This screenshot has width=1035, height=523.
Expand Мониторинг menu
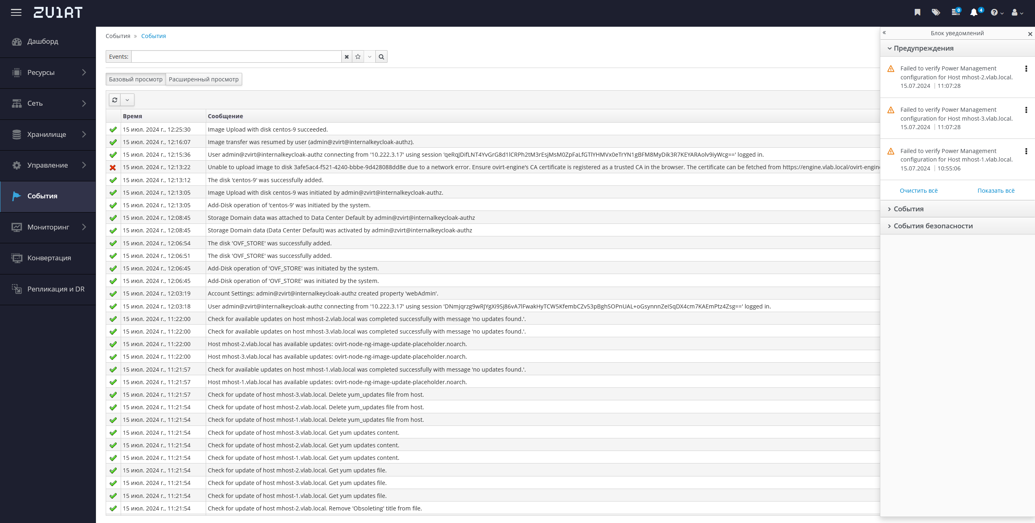[48, 227]
